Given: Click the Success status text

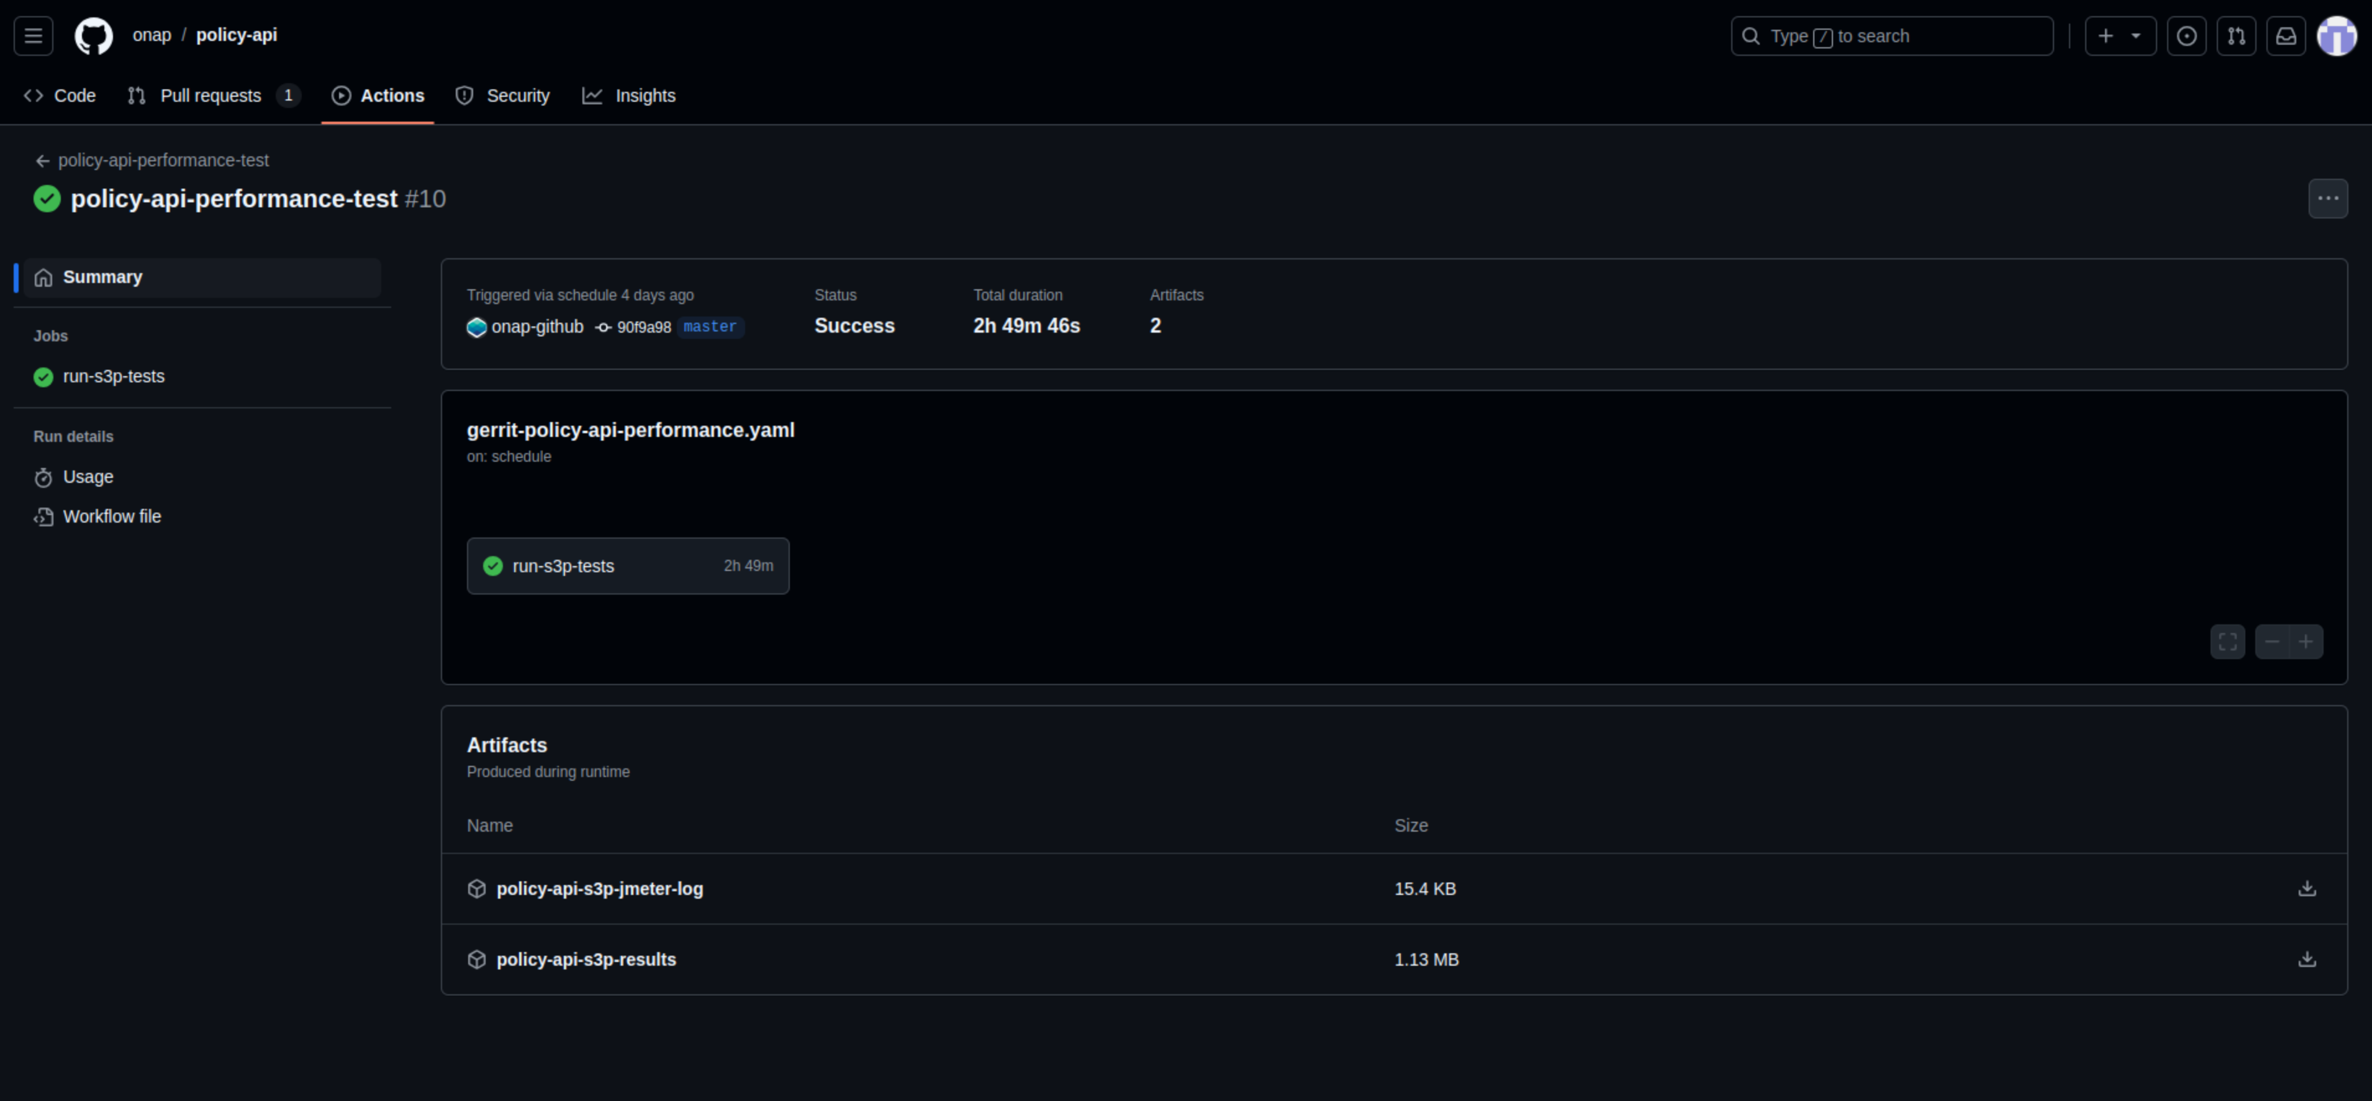Looking at the screenshot, I should point(854,326).
